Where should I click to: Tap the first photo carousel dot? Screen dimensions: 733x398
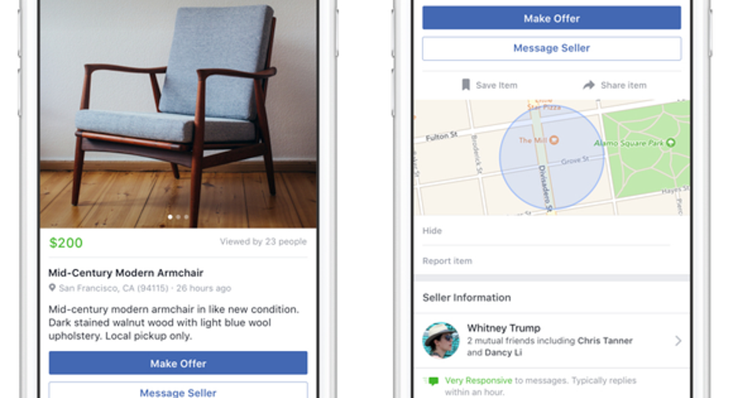click(170, 217)
